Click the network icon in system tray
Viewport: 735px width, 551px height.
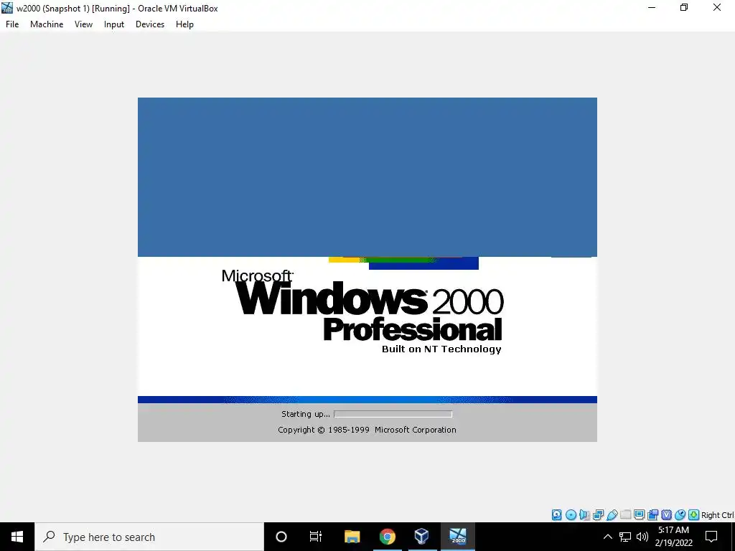(x=625, y=537)
